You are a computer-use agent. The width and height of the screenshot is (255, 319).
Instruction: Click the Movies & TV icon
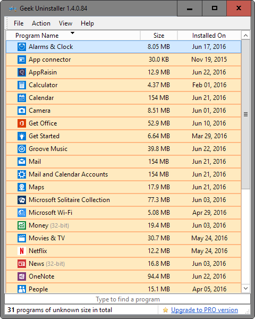pos(22,238)
